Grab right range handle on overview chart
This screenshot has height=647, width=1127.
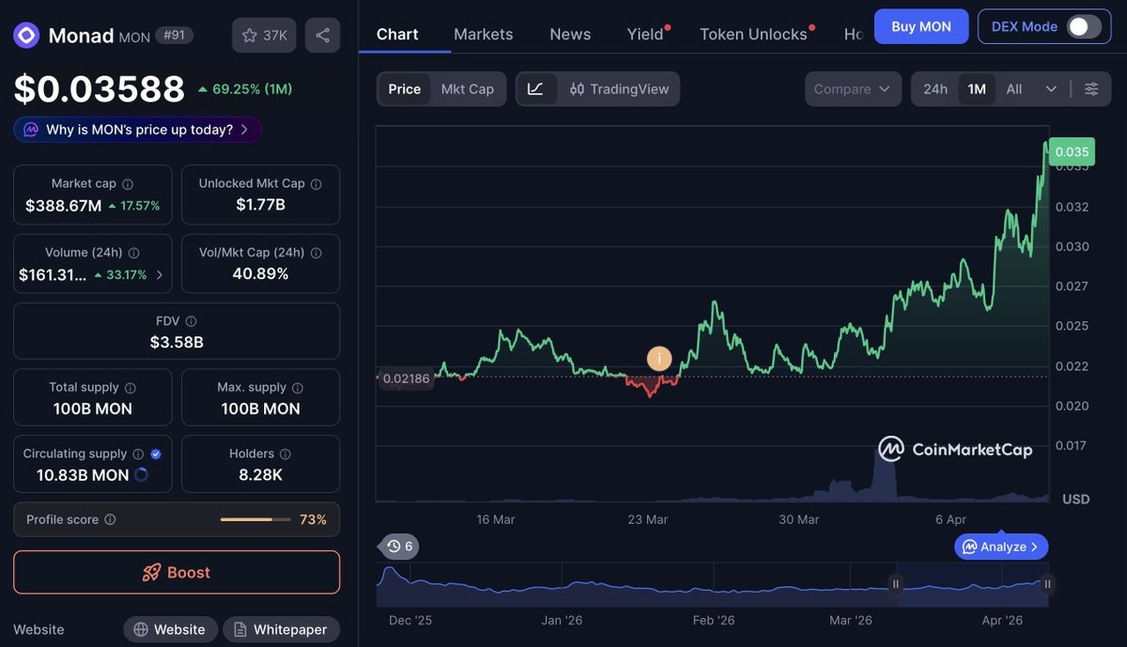click(1047, 584)
